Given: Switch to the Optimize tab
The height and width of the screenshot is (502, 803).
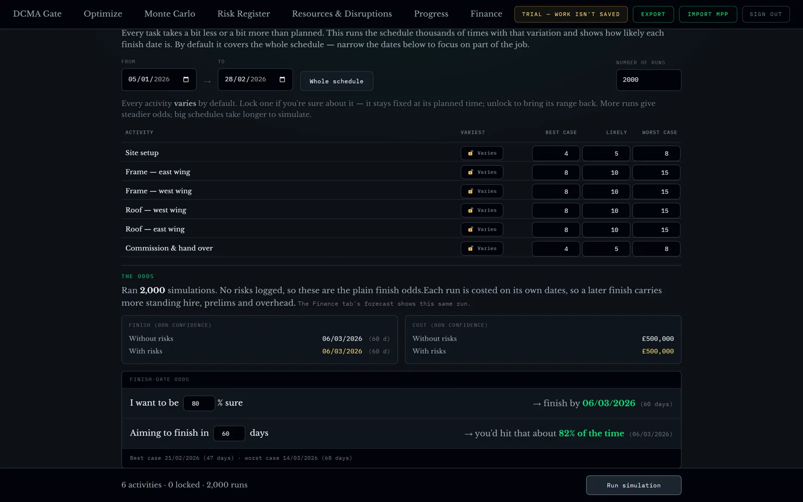Looking at the screenshot, I should coord(103,14).
